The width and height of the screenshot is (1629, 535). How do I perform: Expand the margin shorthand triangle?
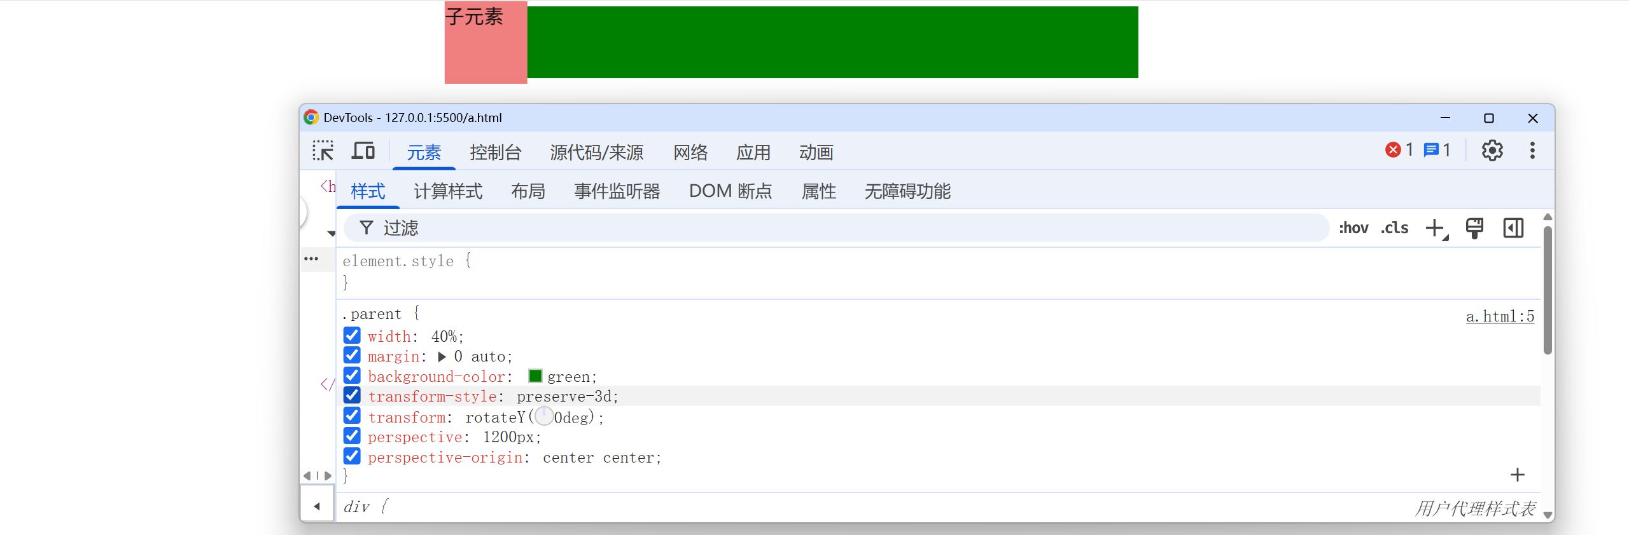(x=442, y=356)
